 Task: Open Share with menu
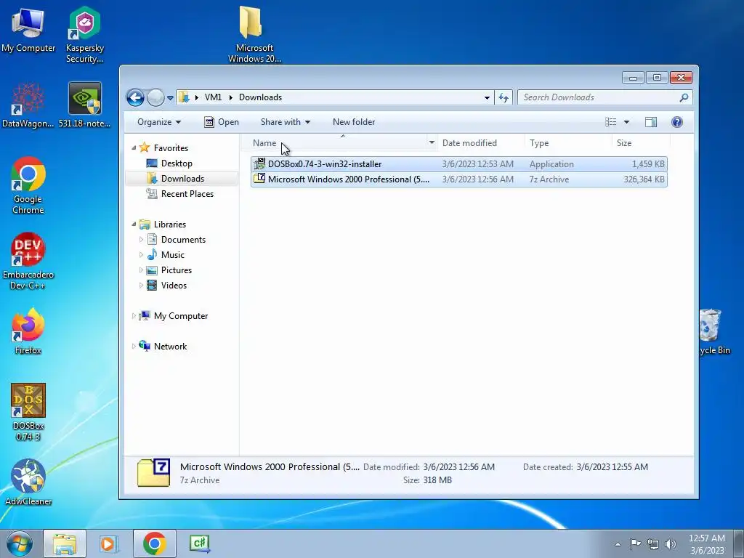pyautogui.click(x=285, y=122)
